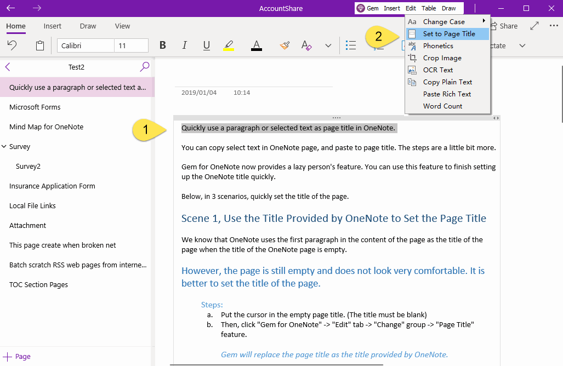Open the Gem Draw menu
This screenshot has width=563, height=366.
[449, 8]
